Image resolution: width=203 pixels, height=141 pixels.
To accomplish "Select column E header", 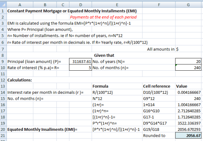I will tap(117, 5).
